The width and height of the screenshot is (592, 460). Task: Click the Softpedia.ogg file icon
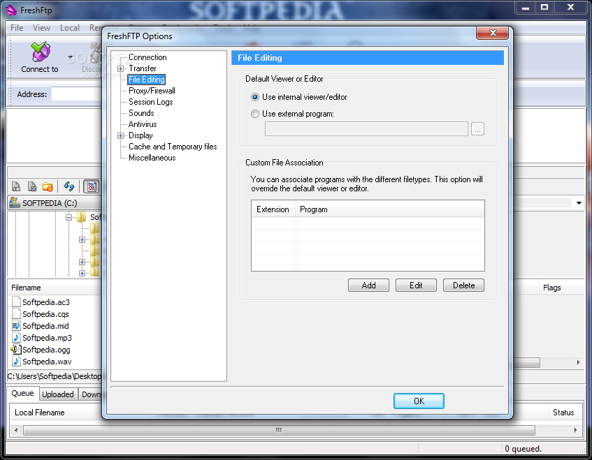click(x=16, y=350)
